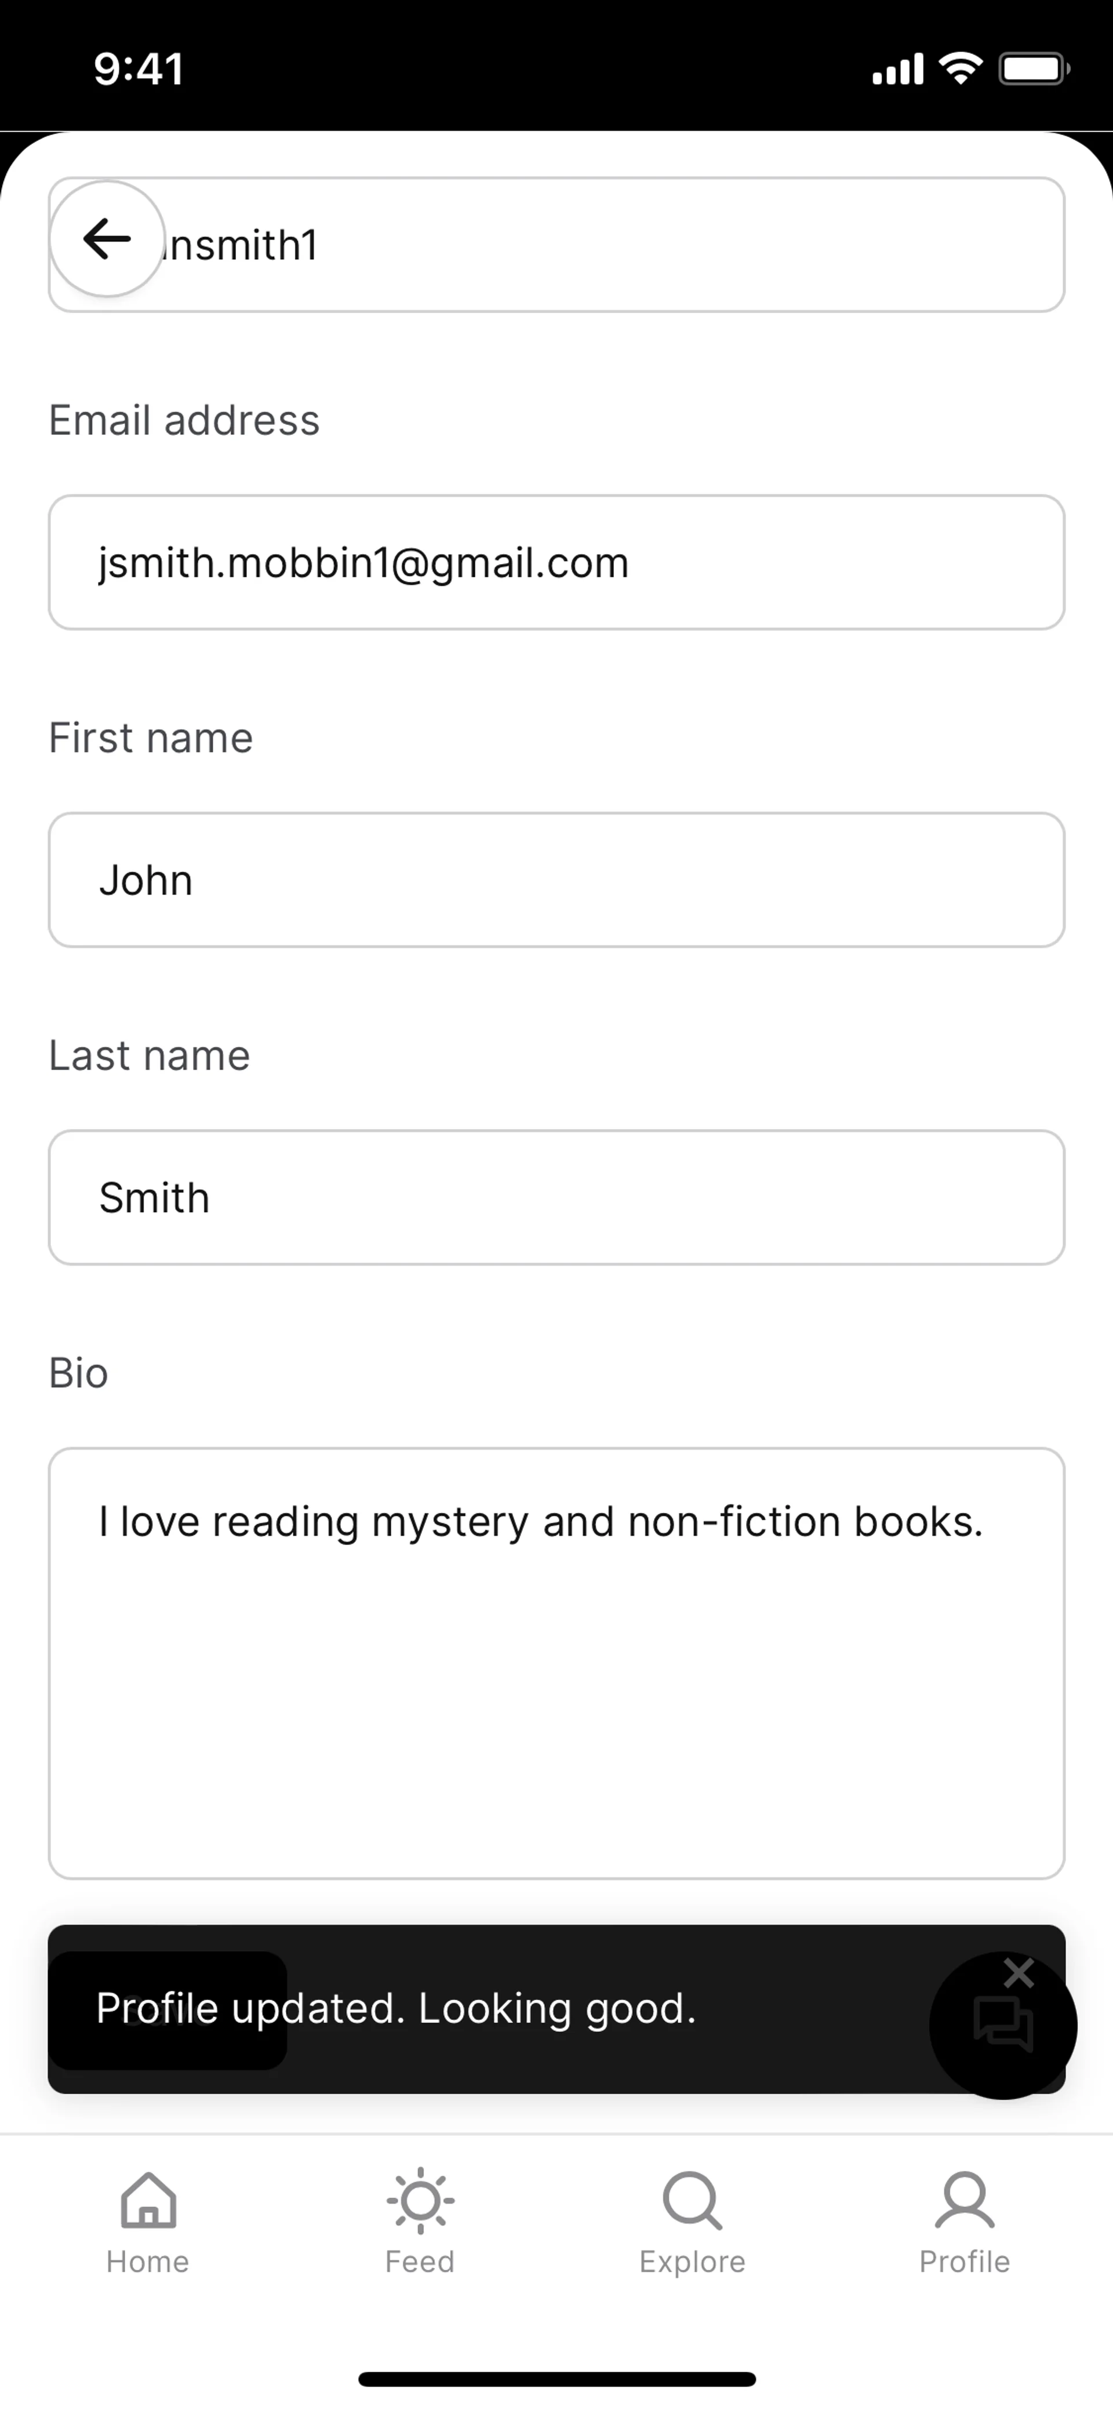Open the Explore search tab
The width and height of the screenshot is (1113, 2410).
coord(692,2222)
